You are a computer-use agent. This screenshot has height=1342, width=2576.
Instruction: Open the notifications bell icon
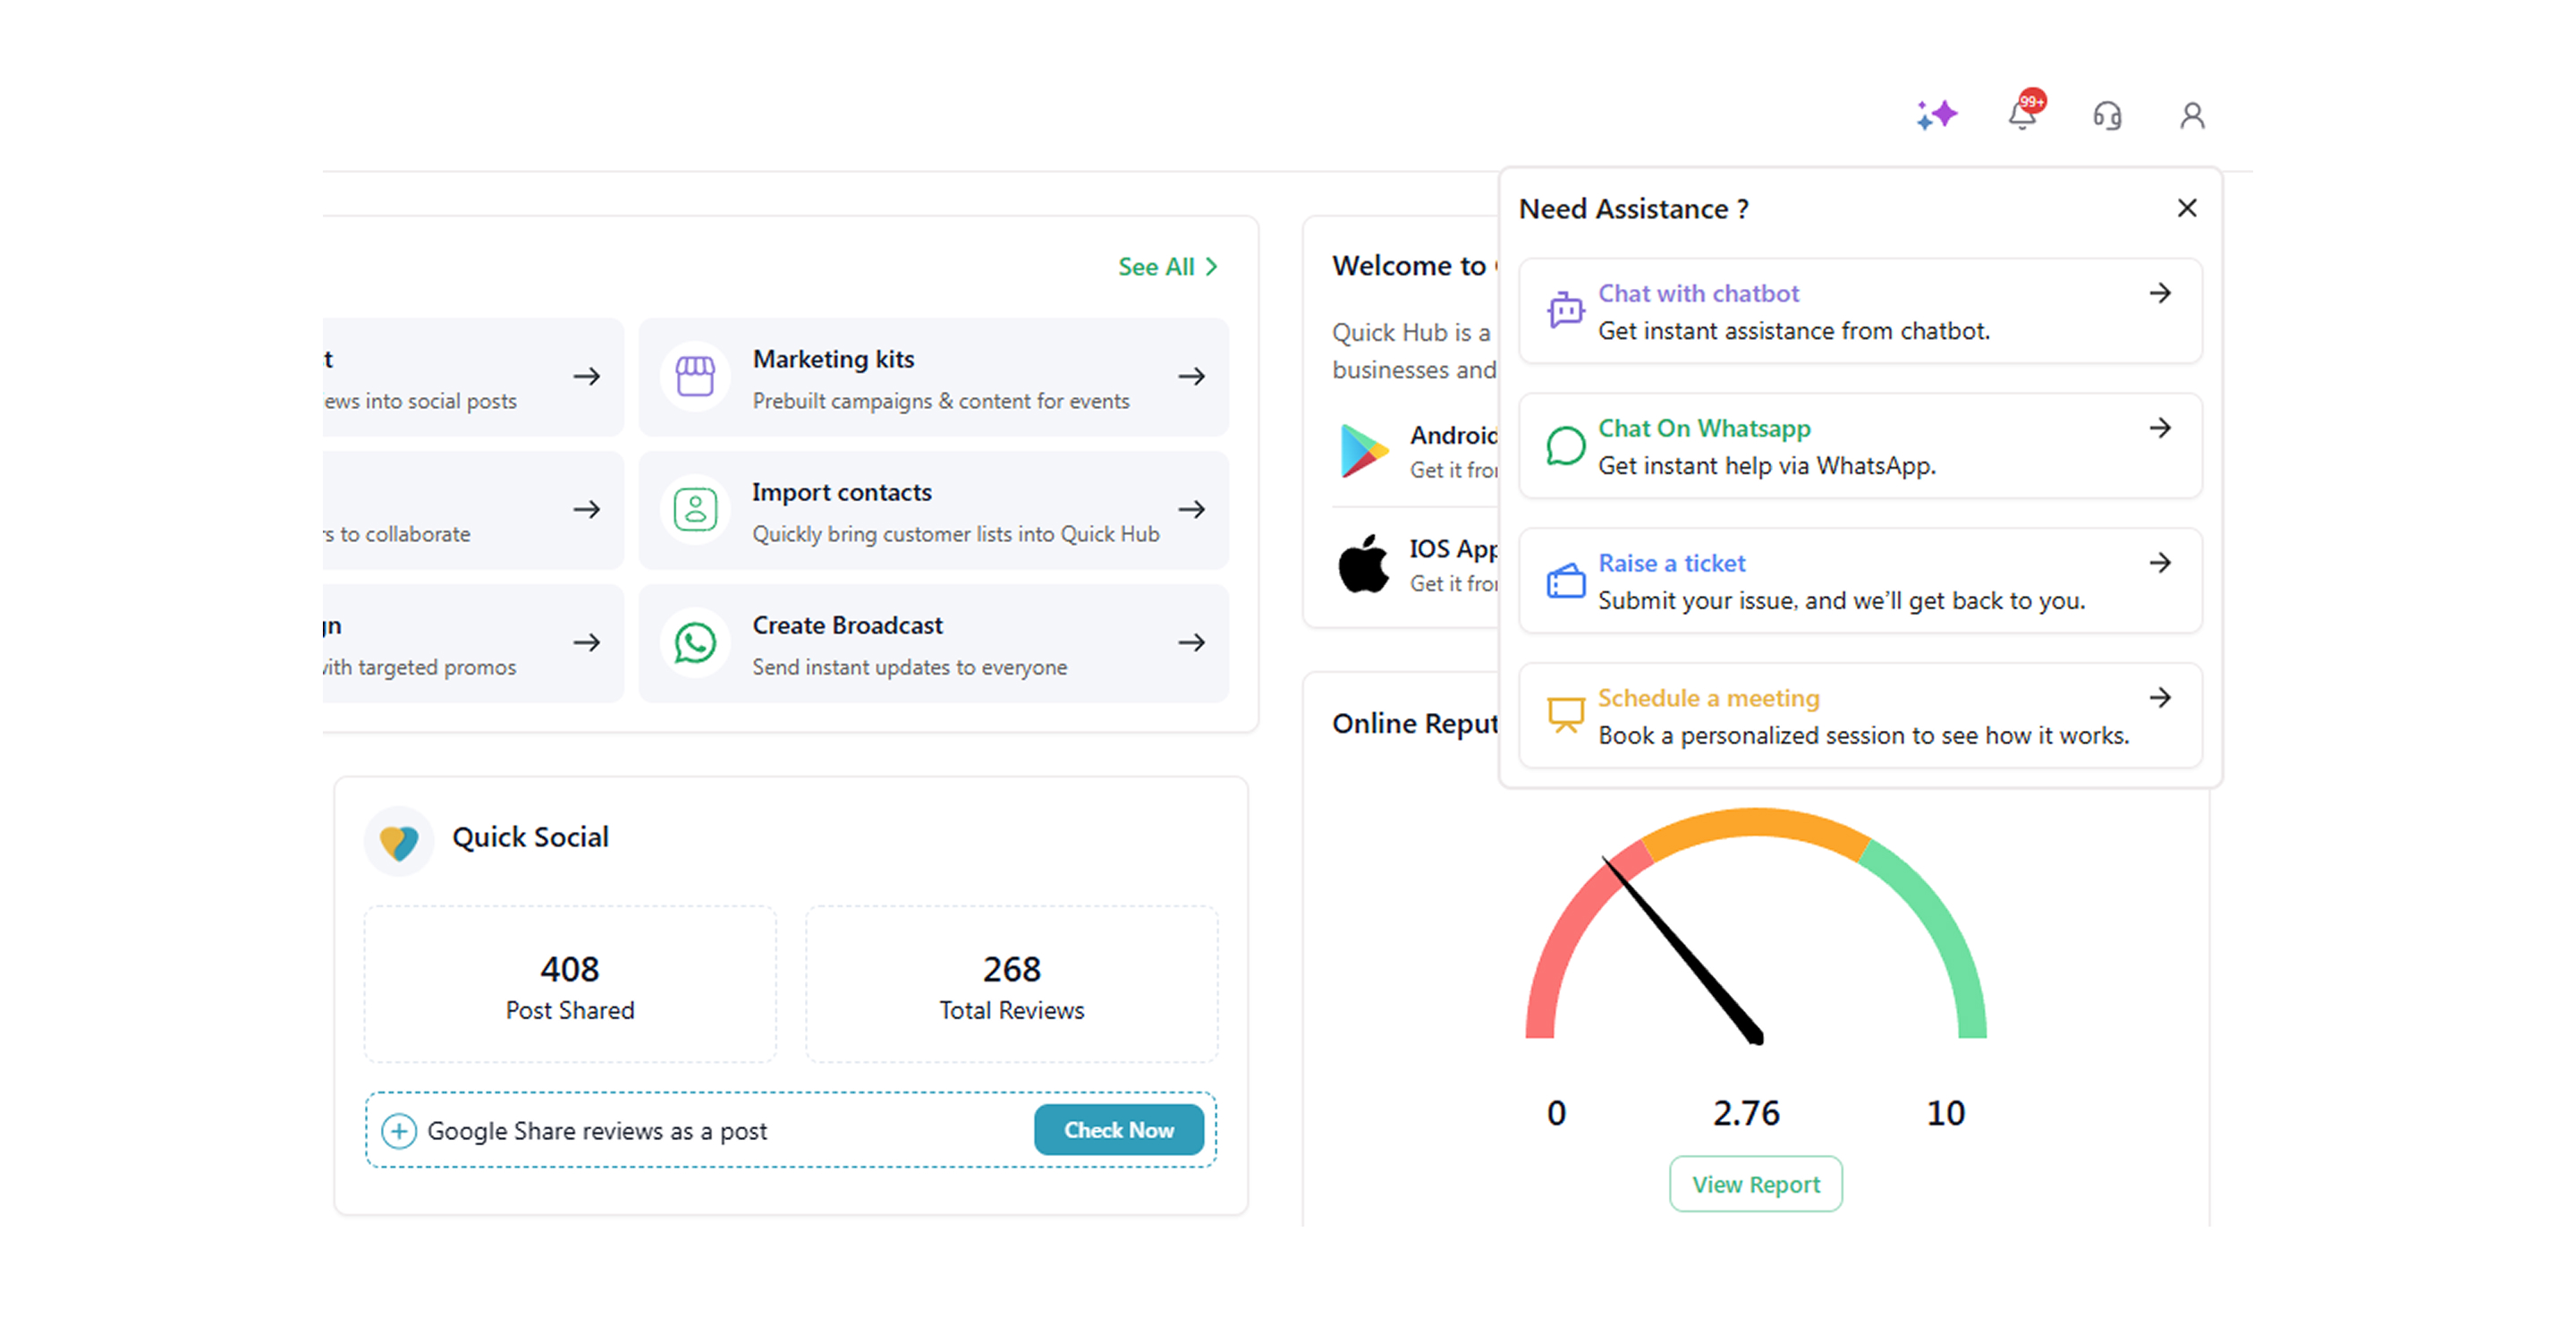(2022, 115)
